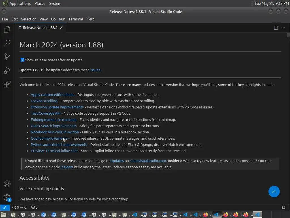
Task: Open the Search view in activity bar
Action: (x=7, y=43)
